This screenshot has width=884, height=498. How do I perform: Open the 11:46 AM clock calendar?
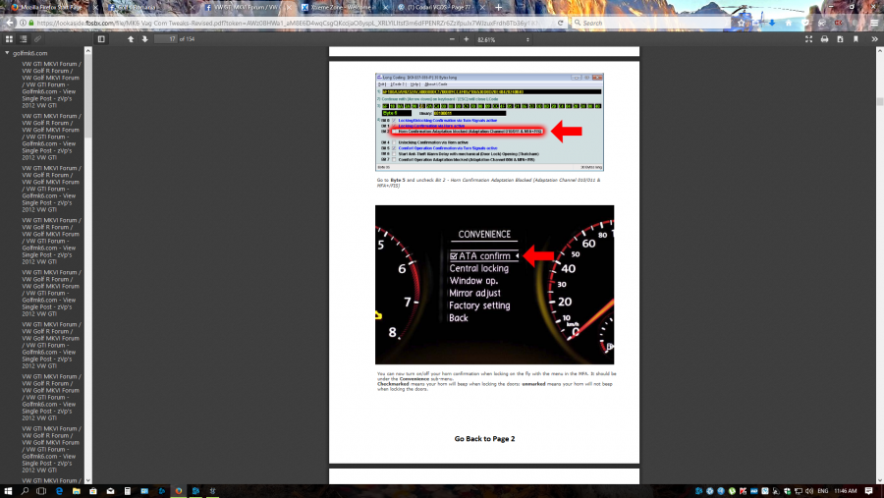click(x=845, y=491)
